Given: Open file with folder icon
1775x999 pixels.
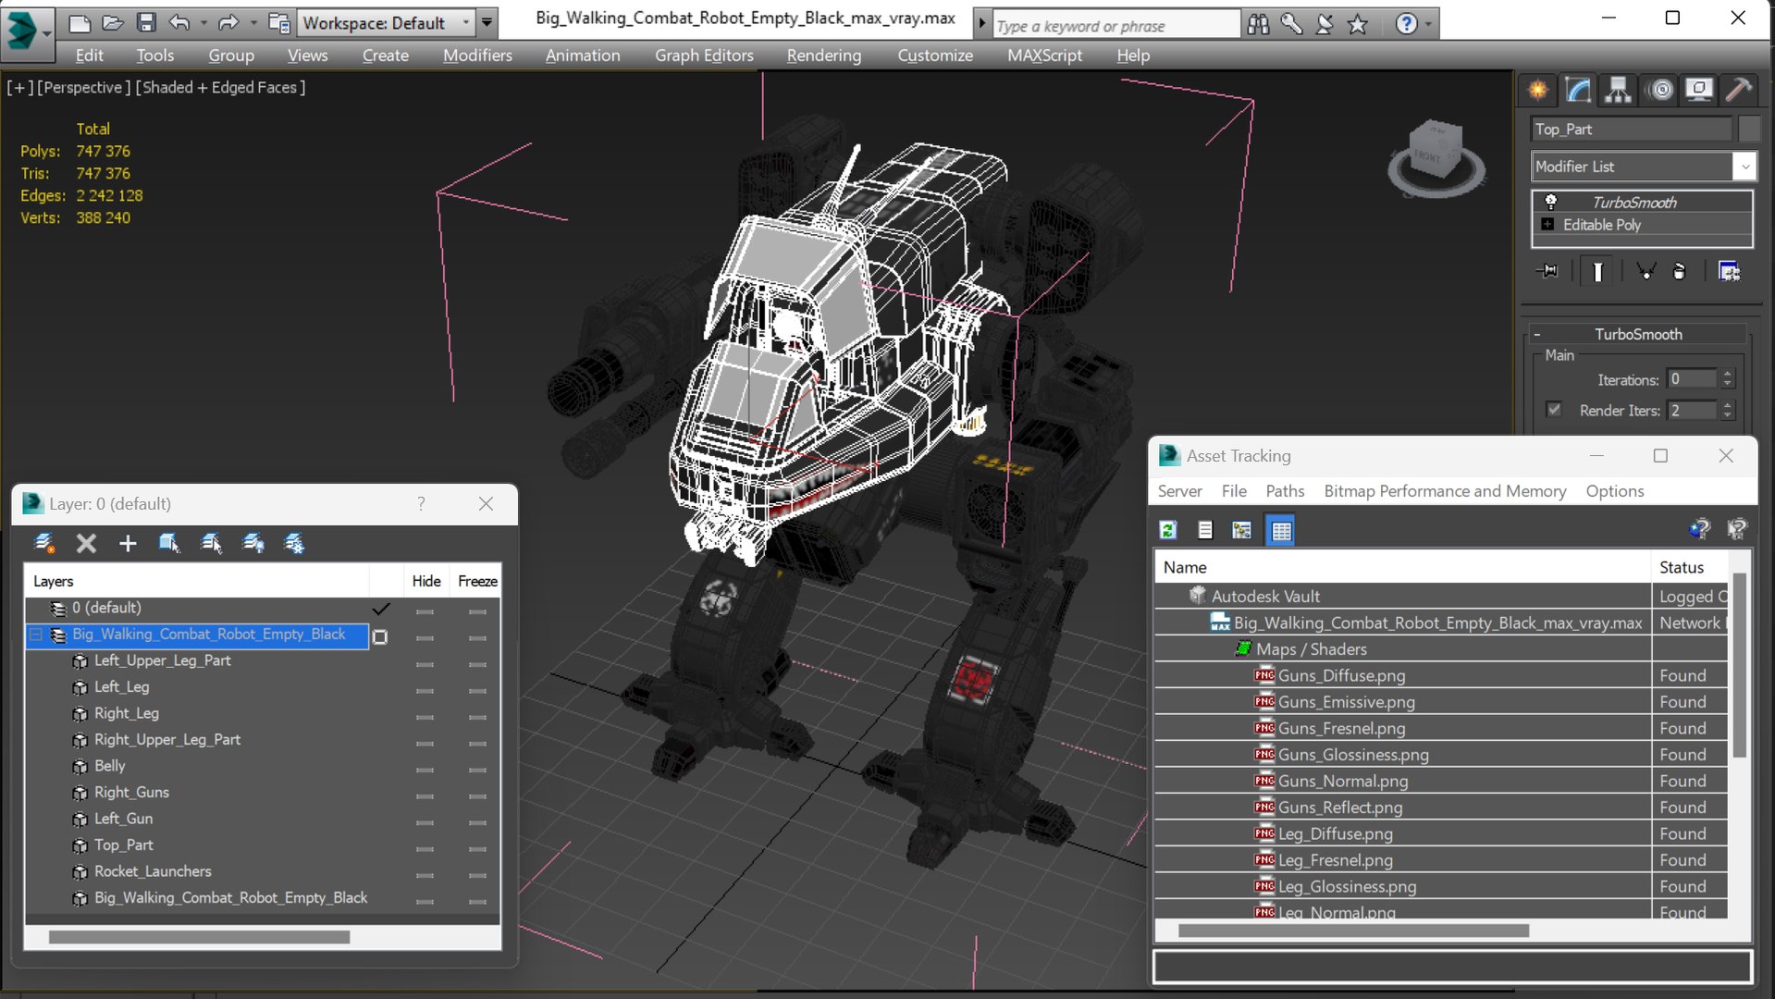Looking at the screenshot, I should 113,22.
